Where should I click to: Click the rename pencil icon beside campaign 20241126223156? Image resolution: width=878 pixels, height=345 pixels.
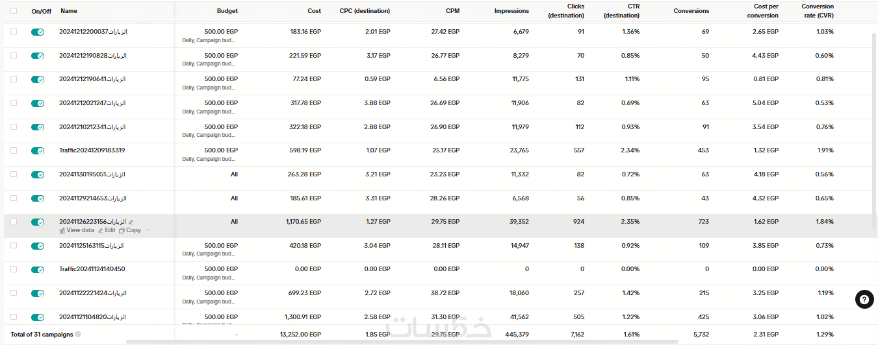(x=131, y=222)
